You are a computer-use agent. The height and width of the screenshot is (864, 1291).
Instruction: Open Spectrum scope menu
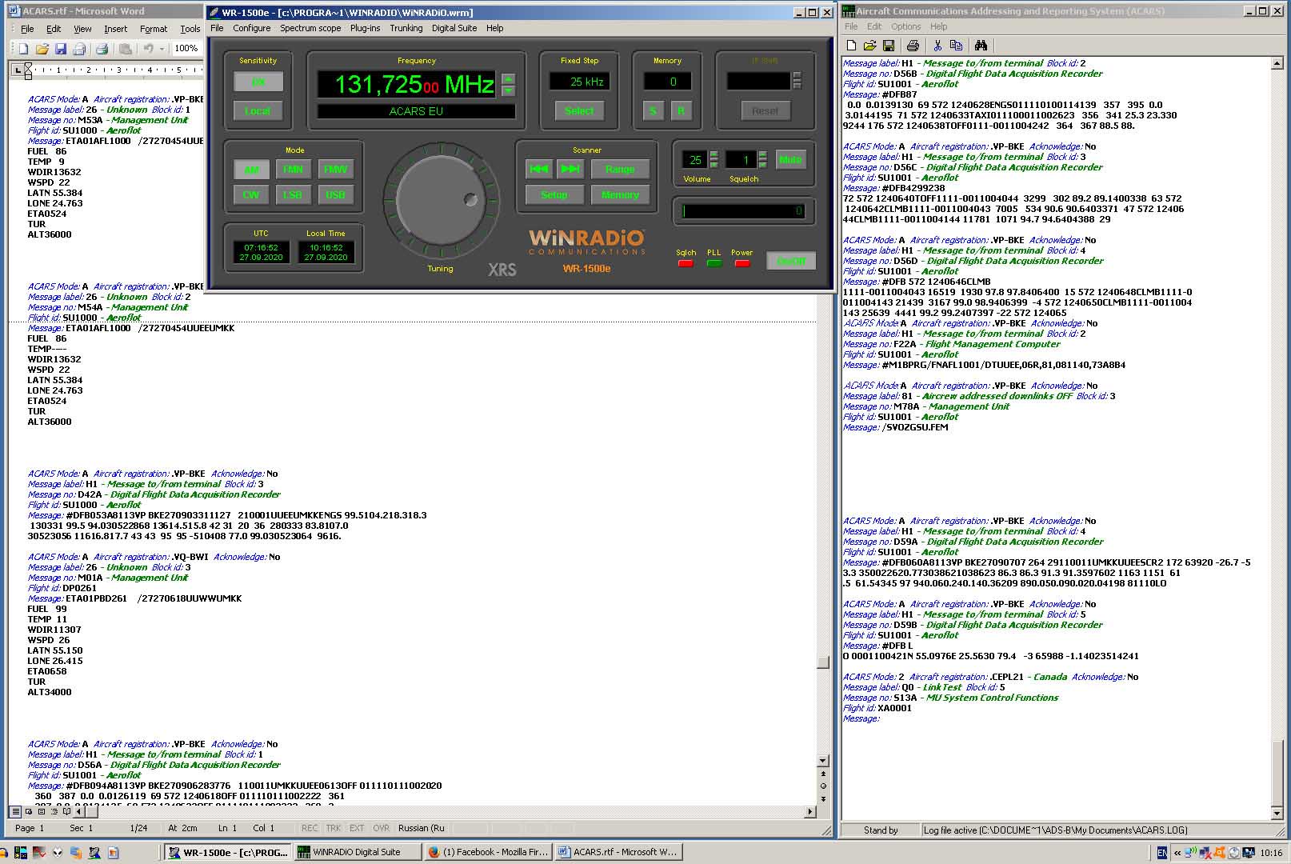point(310,28)
